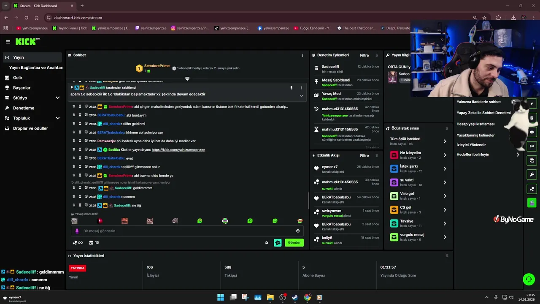540x304 pixels.
Task: Open Etkinlik Akışı three-dot menu
Action: pos(377,155)
